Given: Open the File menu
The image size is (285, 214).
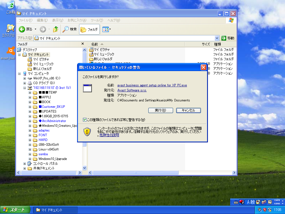Looking at the screenshot, I should [x=25, y=20].
